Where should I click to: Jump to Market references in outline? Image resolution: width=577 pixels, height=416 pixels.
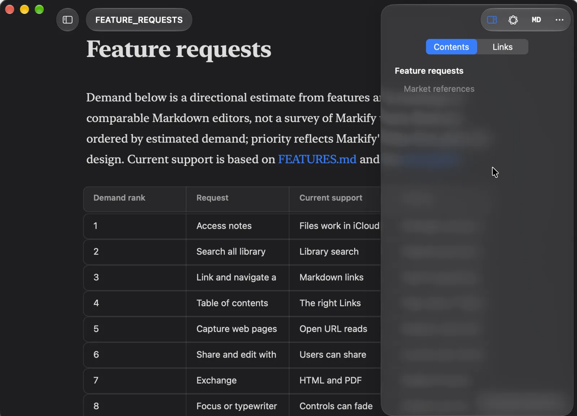click(x=439, y=89)
